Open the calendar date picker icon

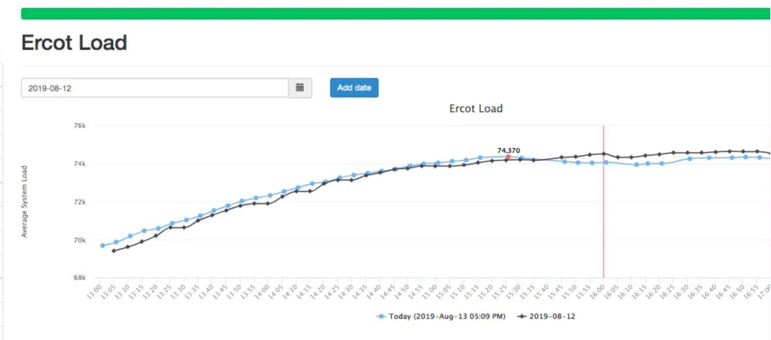(300, 88)
